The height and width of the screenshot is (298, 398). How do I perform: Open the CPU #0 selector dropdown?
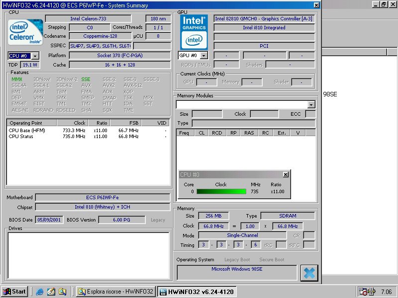[35, 56]
